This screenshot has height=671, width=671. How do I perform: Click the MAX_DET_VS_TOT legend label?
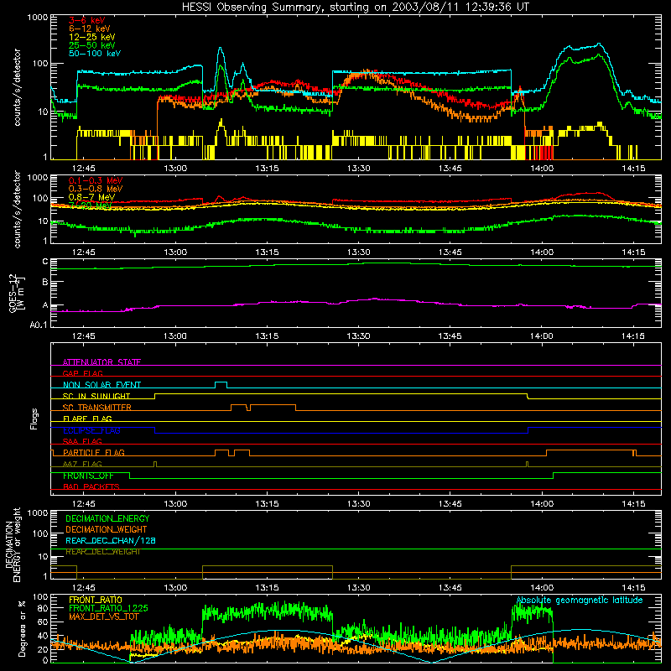click(104, 616)
